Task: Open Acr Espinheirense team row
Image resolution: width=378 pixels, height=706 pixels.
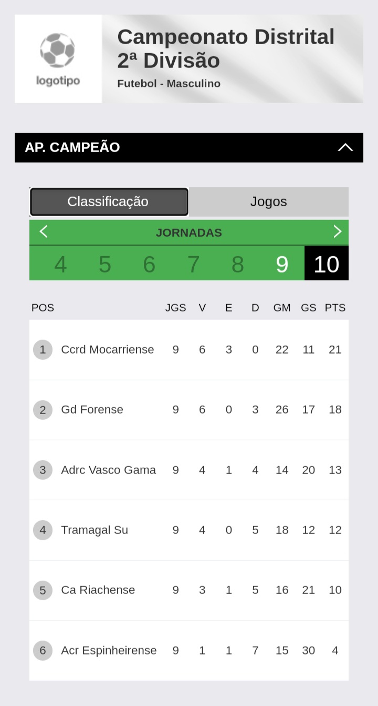Action: tap(109, 651)
